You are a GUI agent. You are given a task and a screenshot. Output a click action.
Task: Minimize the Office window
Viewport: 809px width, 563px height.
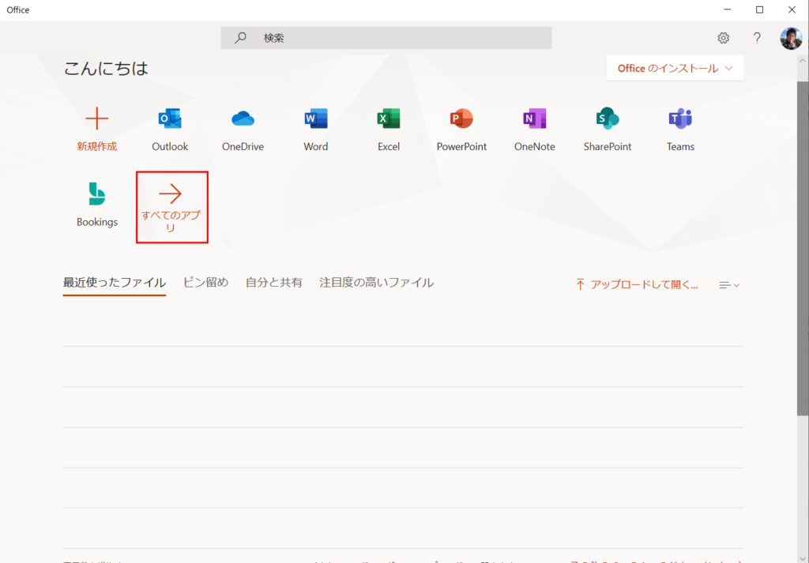pos(728,9)
